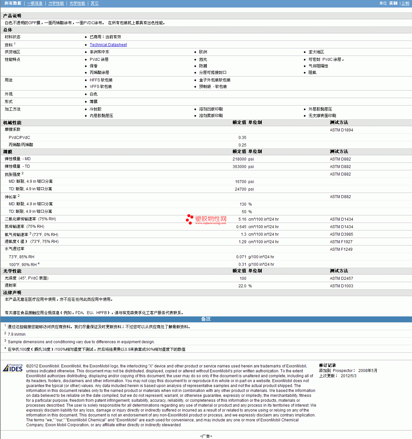
Task: Select footnote 7.9 in/min
Action: click(x=17, y=334)
